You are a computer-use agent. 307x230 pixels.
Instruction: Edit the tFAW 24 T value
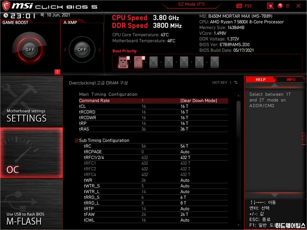click(184, 214)
